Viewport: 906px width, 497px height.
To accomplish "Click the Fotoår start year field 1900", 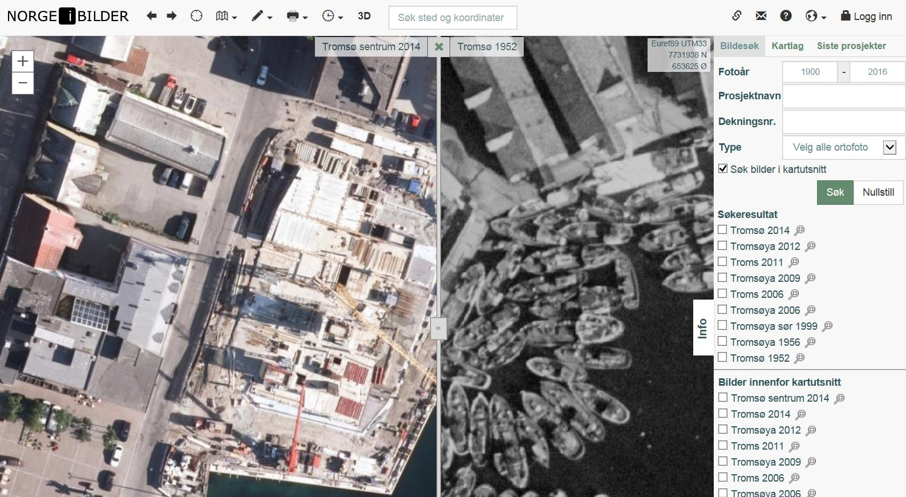I will click(810, 72).
